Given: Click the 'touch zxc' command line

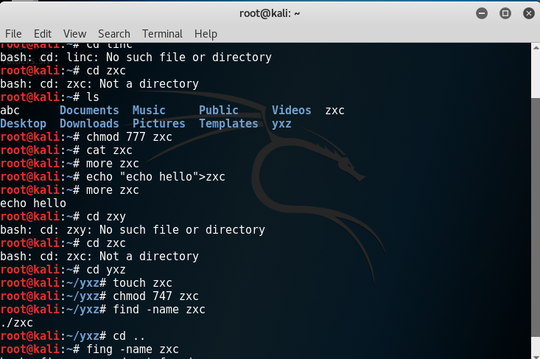Looking at the screenshot, I should (x=86, y=283).
